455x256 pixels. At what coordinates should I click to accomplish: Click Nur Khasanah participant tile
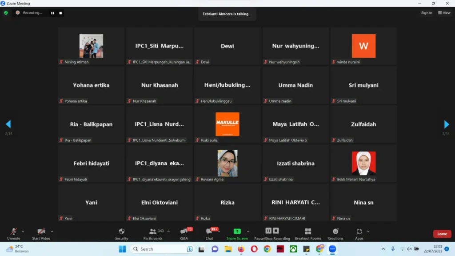[160, 85]
